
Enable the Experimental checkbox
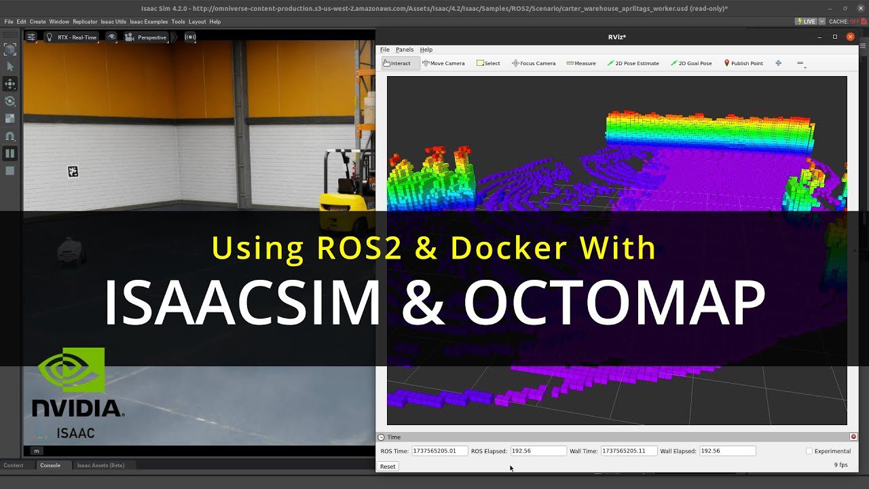point(809,451)
